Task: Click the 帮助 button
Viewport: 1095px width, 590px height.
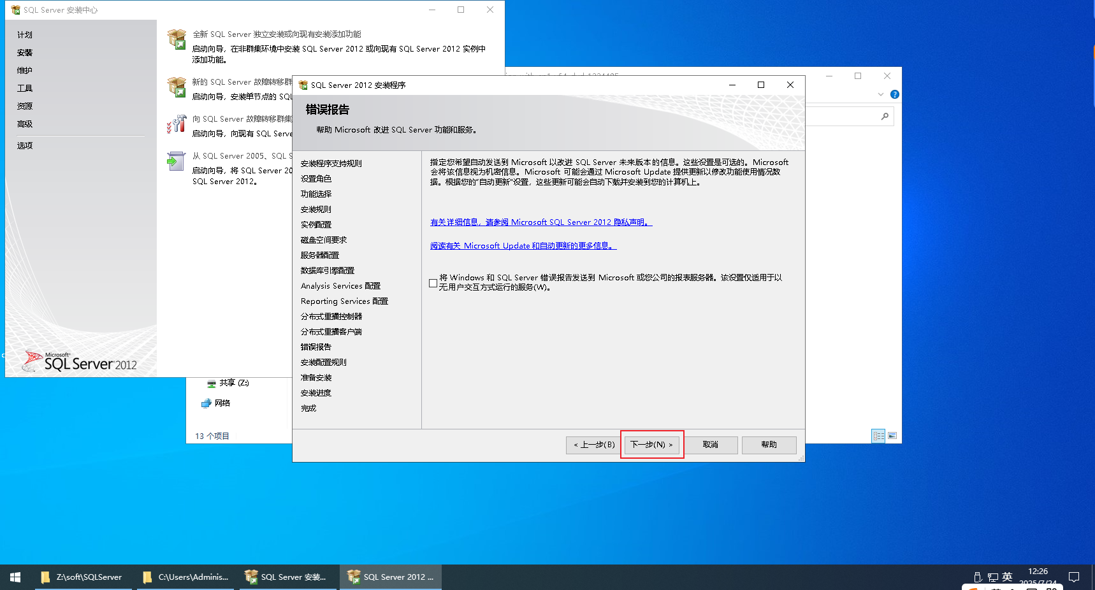Action: click(769, 445)
